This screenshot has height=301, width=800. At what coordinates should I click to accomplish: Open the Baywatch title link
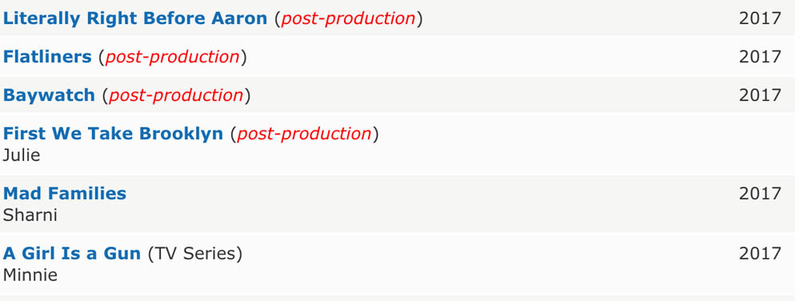(49, 95)
